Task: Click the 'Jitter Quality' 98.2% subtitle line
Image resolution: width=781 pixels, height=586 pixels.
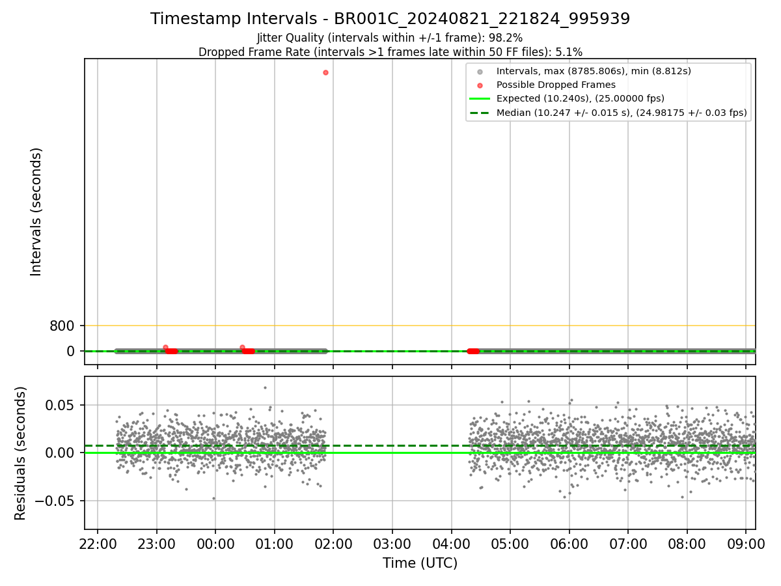Action: click(x=390, y=38)
